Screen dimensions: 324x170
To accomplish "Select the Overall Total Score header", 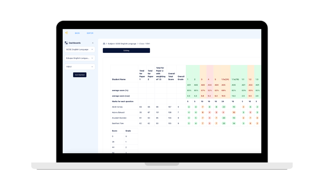I will 171,77.
